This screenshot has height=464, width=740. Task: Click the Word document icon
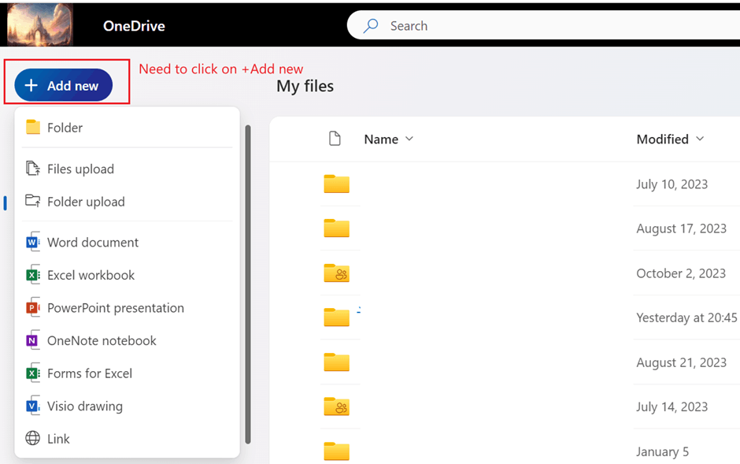33,242
